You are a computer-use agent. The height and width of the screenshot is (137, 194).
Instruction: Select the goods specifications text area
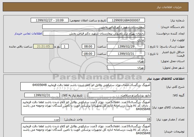coord(86,107)
